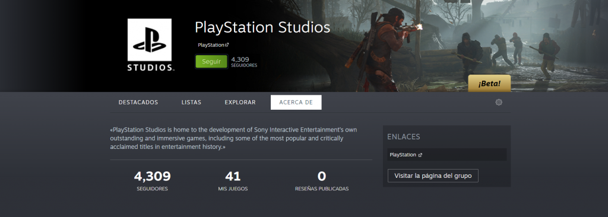Select the ACERCA DE tab
The width and height of the screenshot is (608, 217).
pyautogui.click(x=296, y=103)
